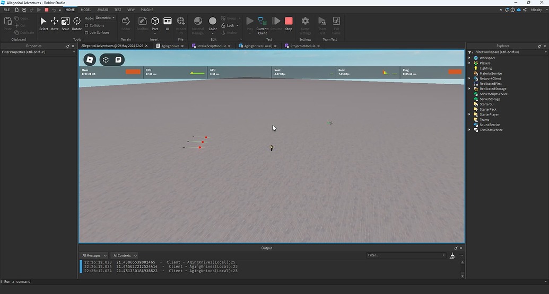Switch to the MODEL ribbon tab
549x294 pixels.
tap(85, 10)
